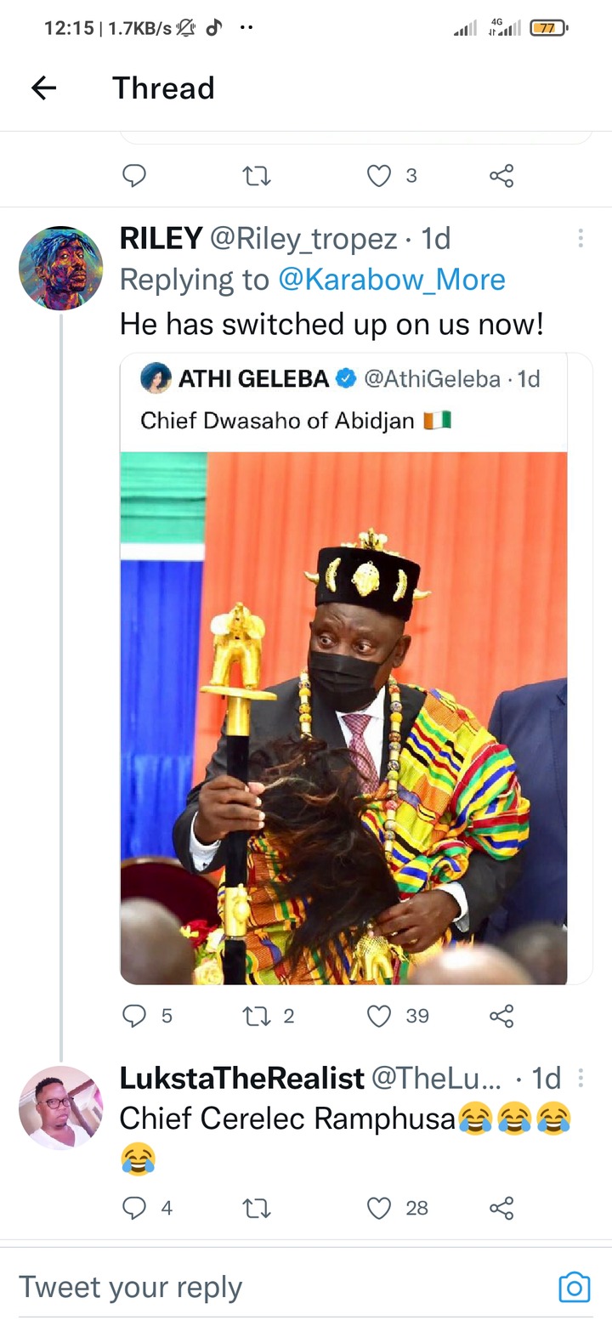Tap the Tweet your reply field

[x=280, y=1287]
